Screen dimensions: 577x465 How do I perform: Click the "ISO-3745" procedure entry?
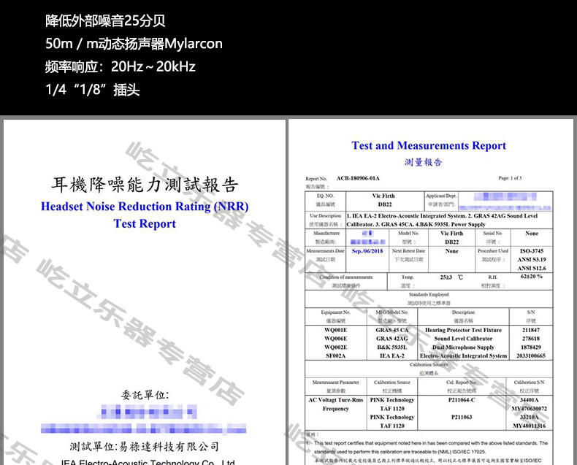click(532, 251)
